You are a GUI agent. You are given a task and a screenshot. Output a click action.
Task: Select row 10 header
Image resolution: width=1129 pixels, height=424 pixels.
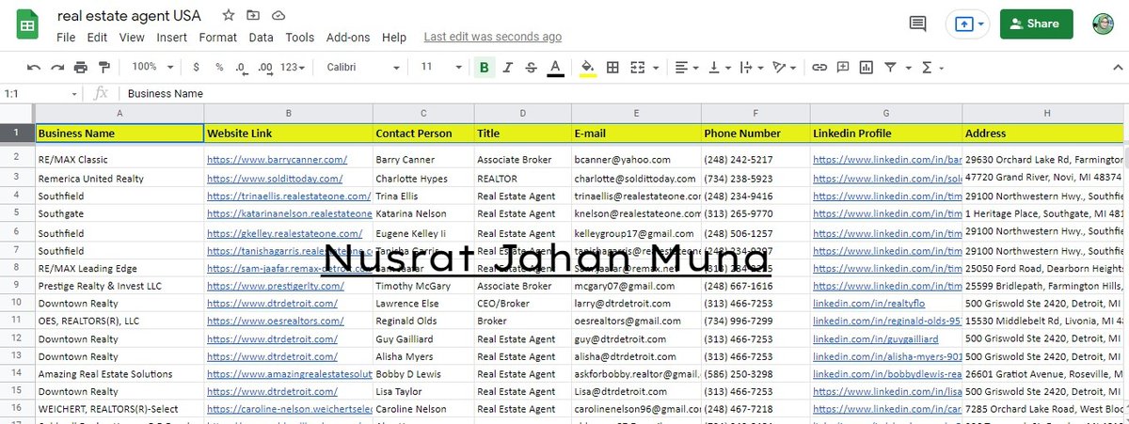(17, 304)
